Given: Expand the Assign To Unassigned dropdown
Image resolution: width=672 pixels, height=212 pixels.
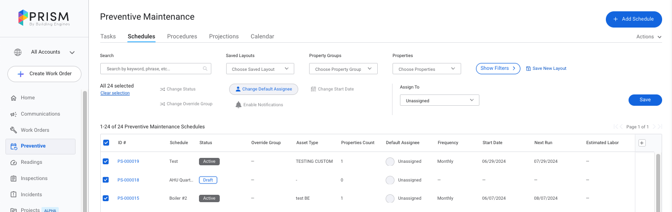Looking at the screenshot, I should 439,100.
